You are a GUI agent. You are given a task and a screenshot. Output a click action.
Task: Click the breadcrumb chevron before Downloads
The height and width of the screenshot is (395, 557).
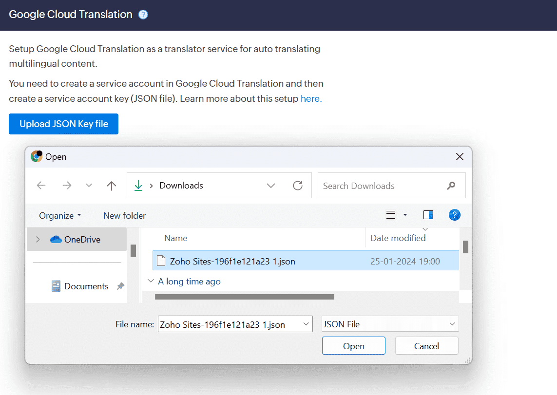pyautogui.click(x=152, y=186)
